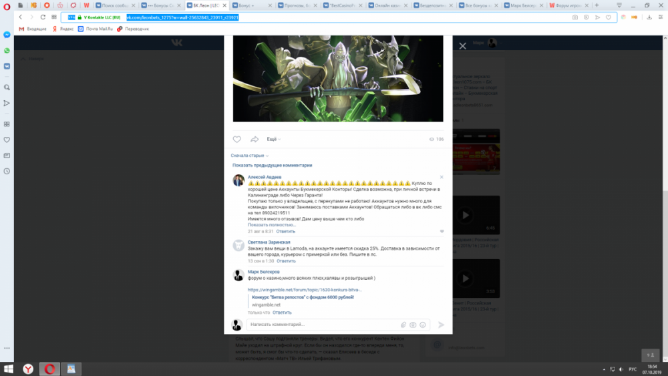Open the wingamble.net forum link

305,290
